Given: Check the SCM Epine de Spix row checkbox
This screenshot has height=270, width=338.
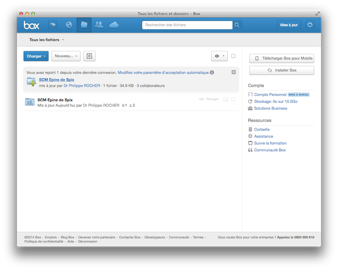Looking at the screenshot, I should [233, 99].
